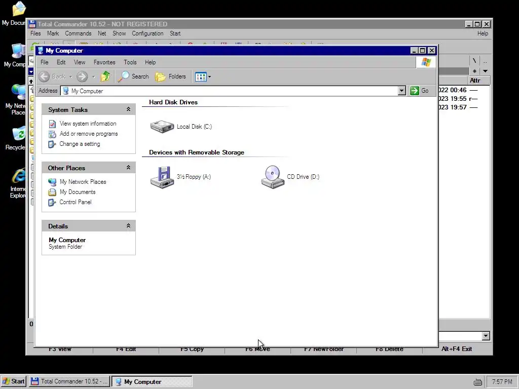Open the Help menu in My Computer

(150, 62)
